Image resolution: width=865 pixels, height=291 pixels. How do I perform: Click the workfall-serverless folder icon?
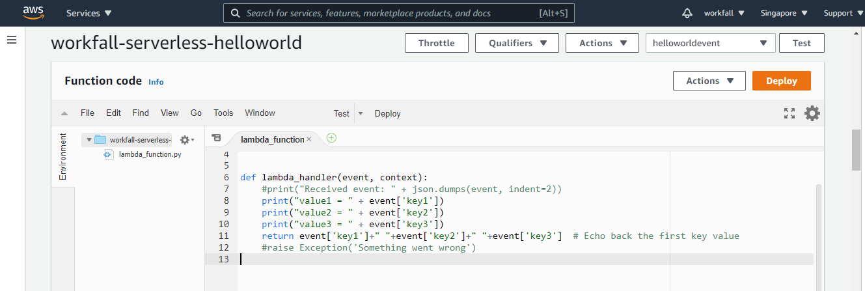click(100, 140)
